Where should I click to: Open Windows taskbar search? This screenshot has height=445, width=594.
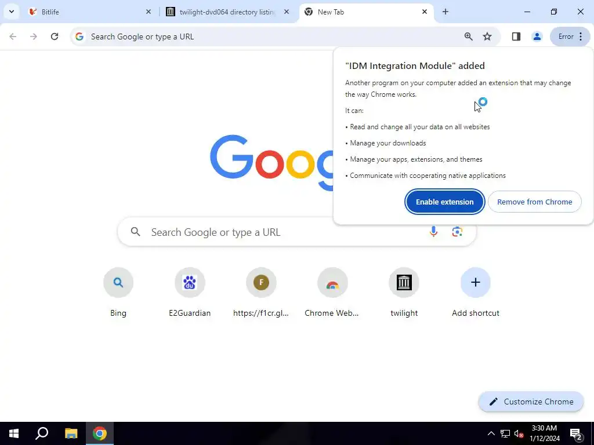(42, 433)
